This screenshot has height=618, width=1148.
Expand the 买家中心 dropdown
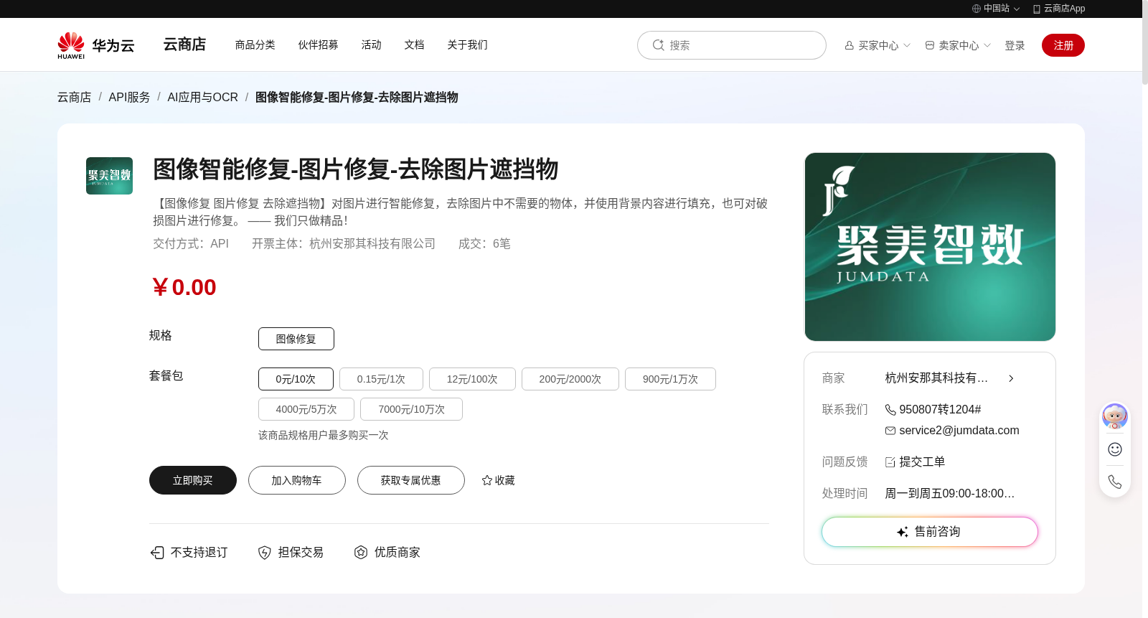tap(907, 45)
